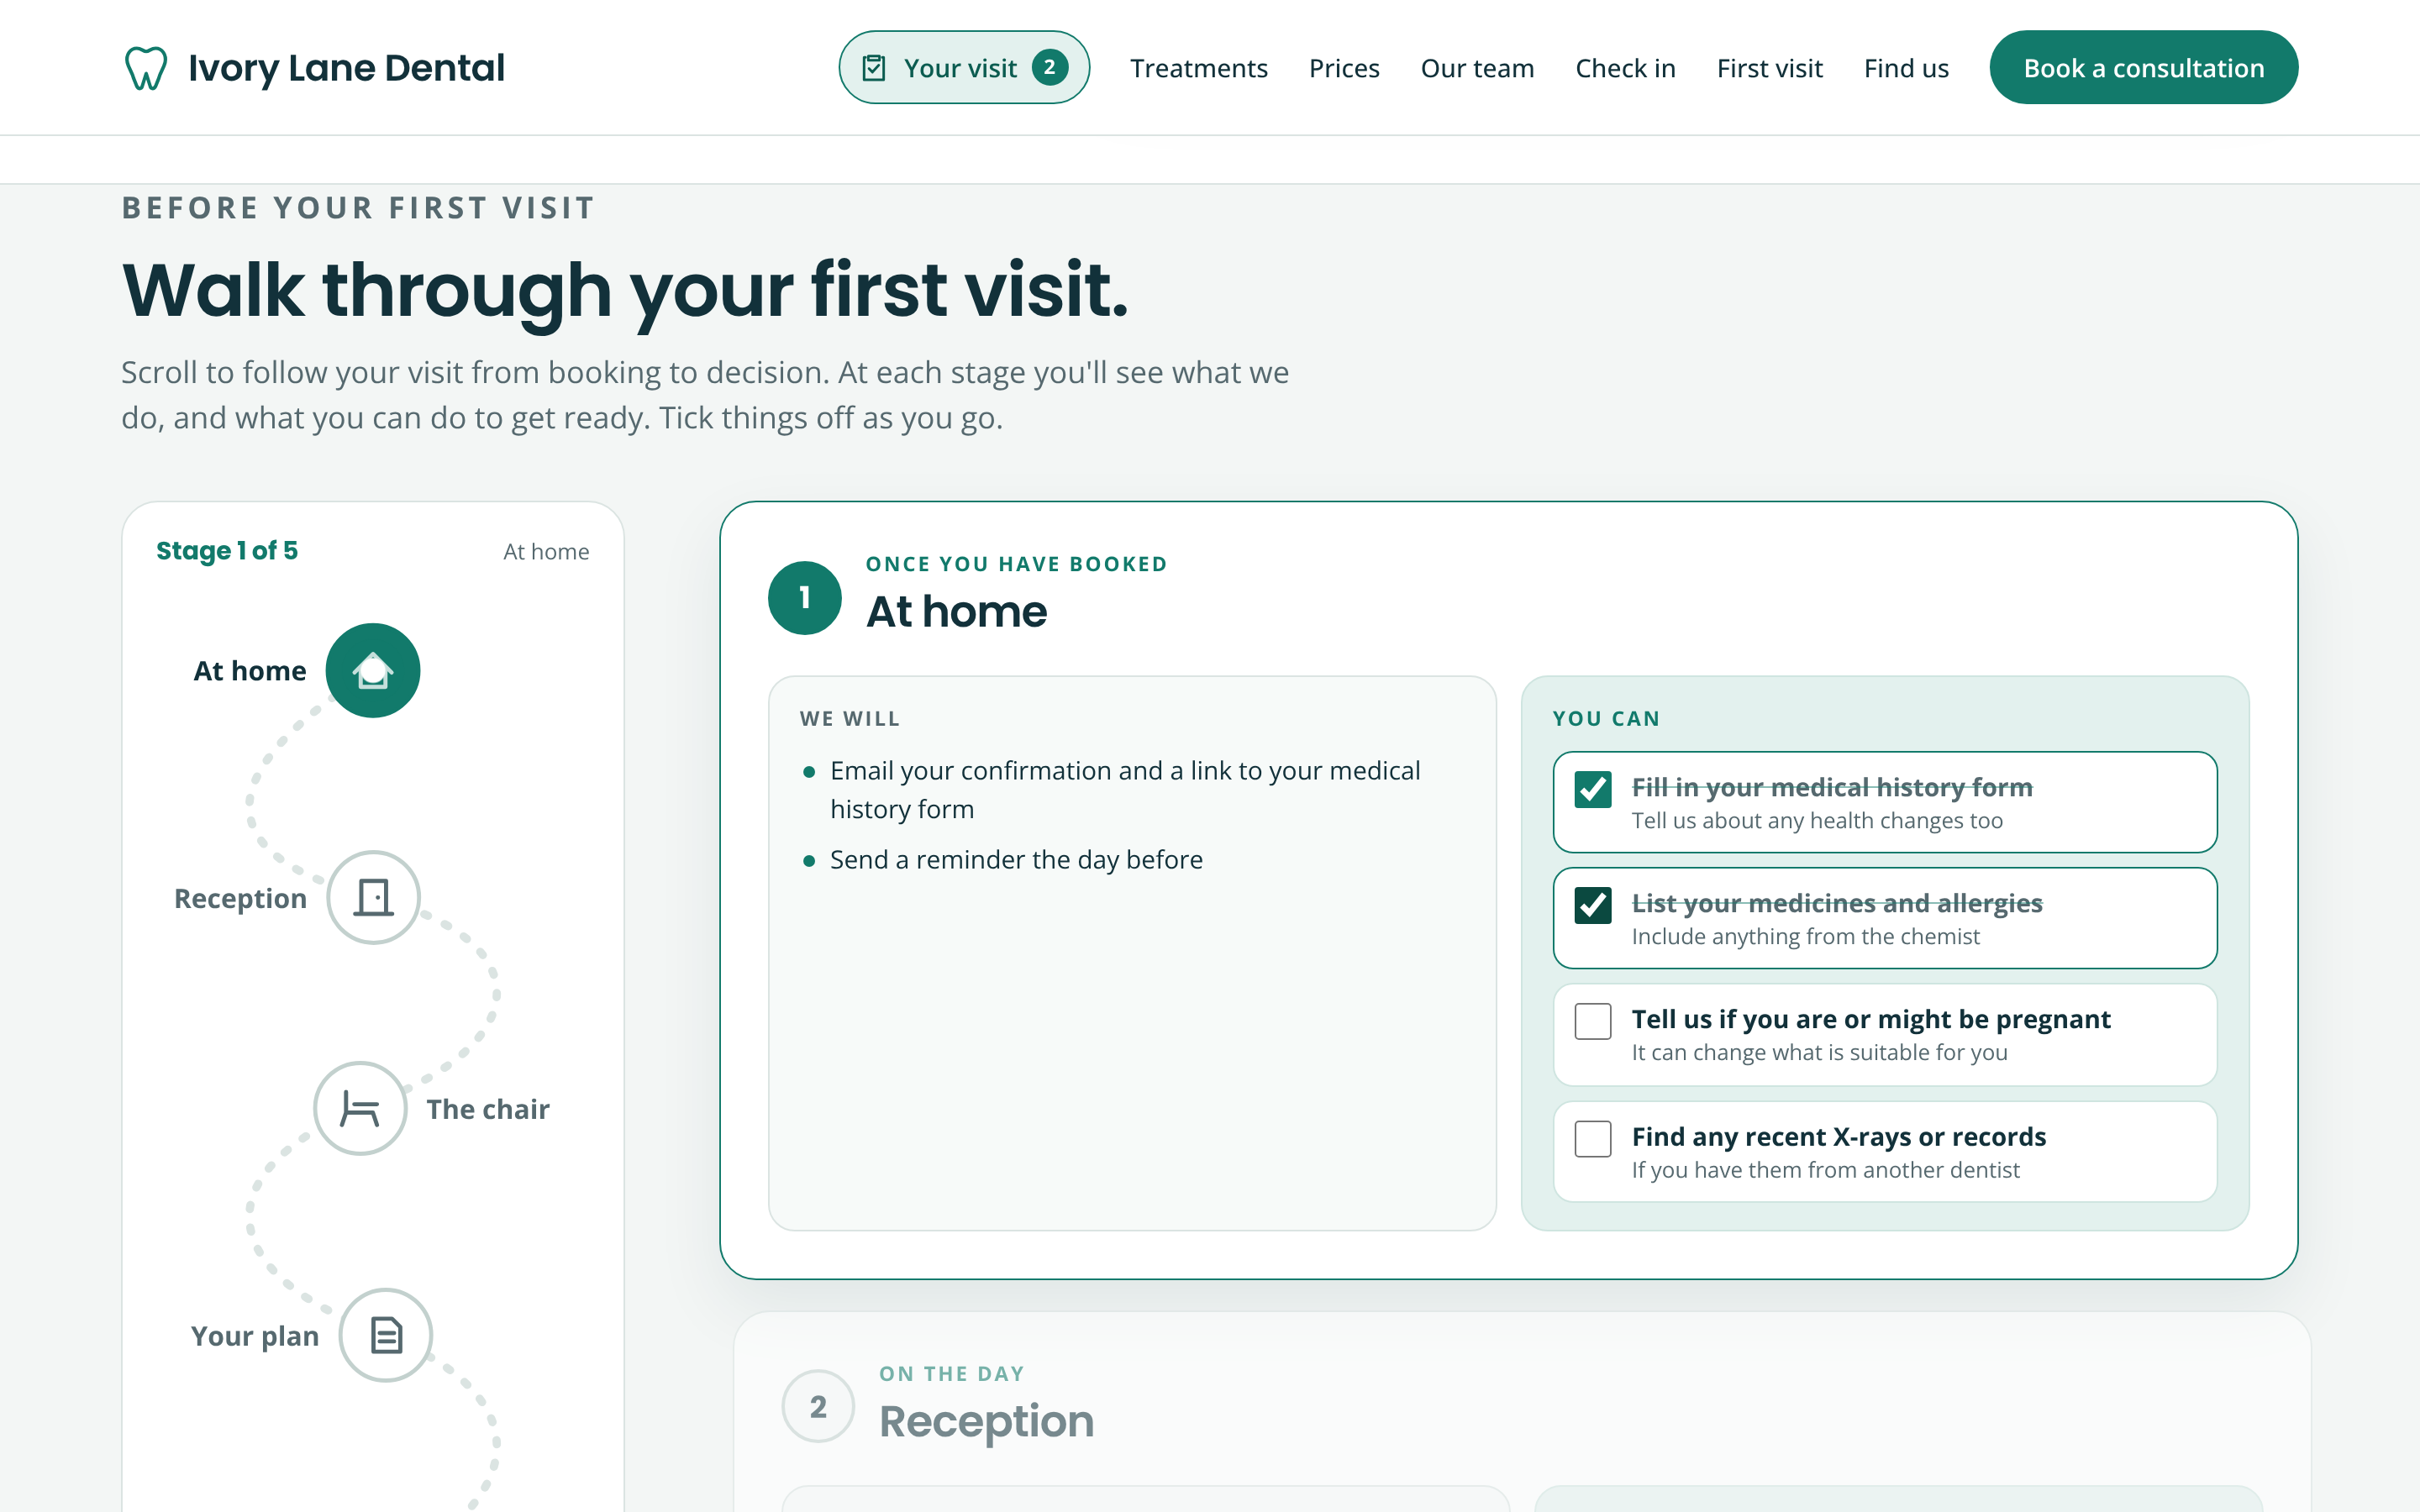Jump to the Reception stage label
Image resolution: width=2420 pixels, height=1512 pixels.
pyautogui.click(x=240, y=898)
